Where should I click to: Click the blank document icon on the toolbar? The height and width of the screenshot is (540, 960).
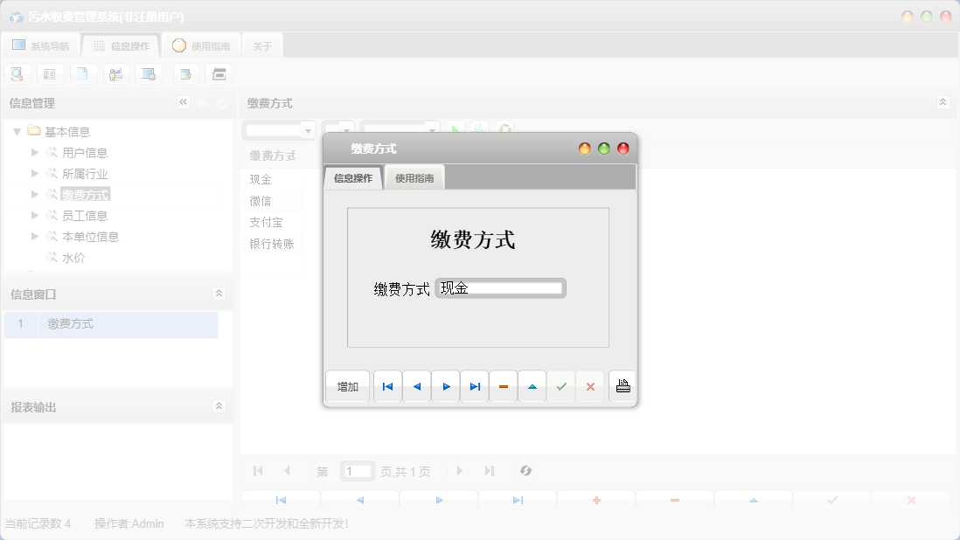[83, 73]
